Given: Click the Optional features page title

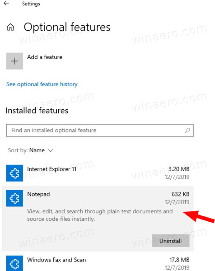Looking at the screenshot, I should (67, 27).
